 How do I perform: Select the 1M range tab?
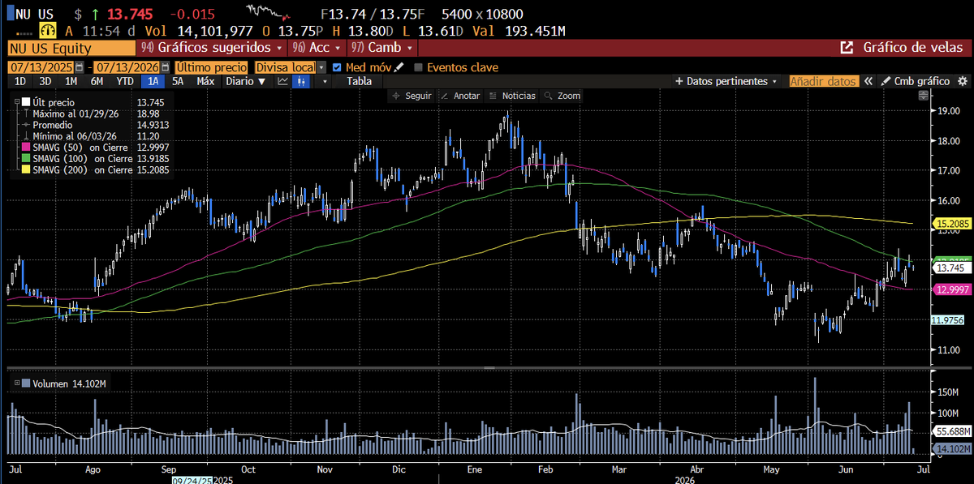pos(71,81)
